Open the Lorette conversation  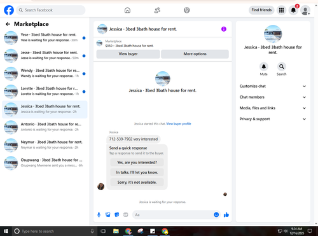click(45, 92)
